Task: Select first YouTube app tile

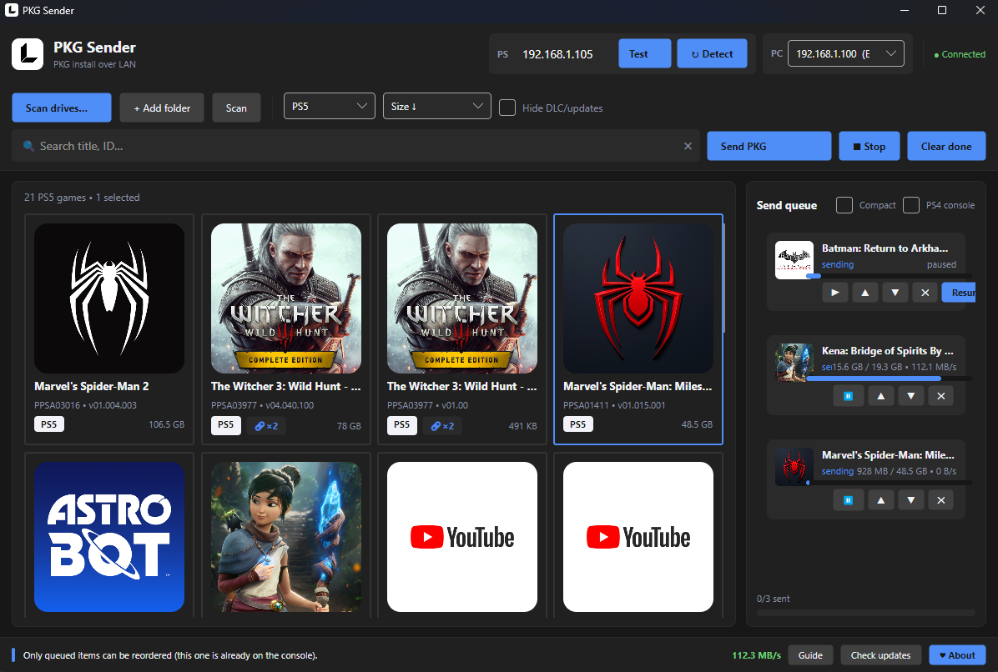Action: tap(462, 537)
